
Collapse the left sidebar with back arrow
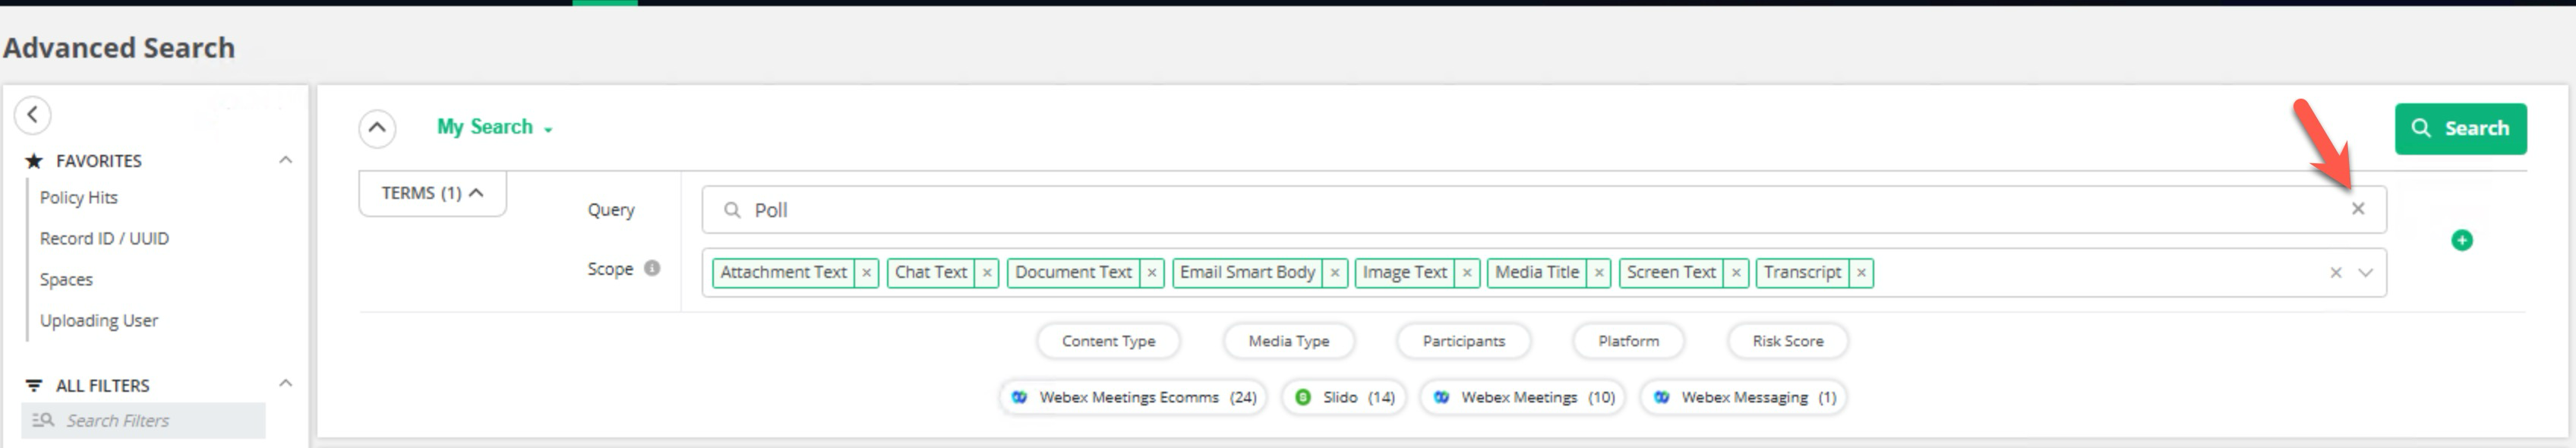33,115
